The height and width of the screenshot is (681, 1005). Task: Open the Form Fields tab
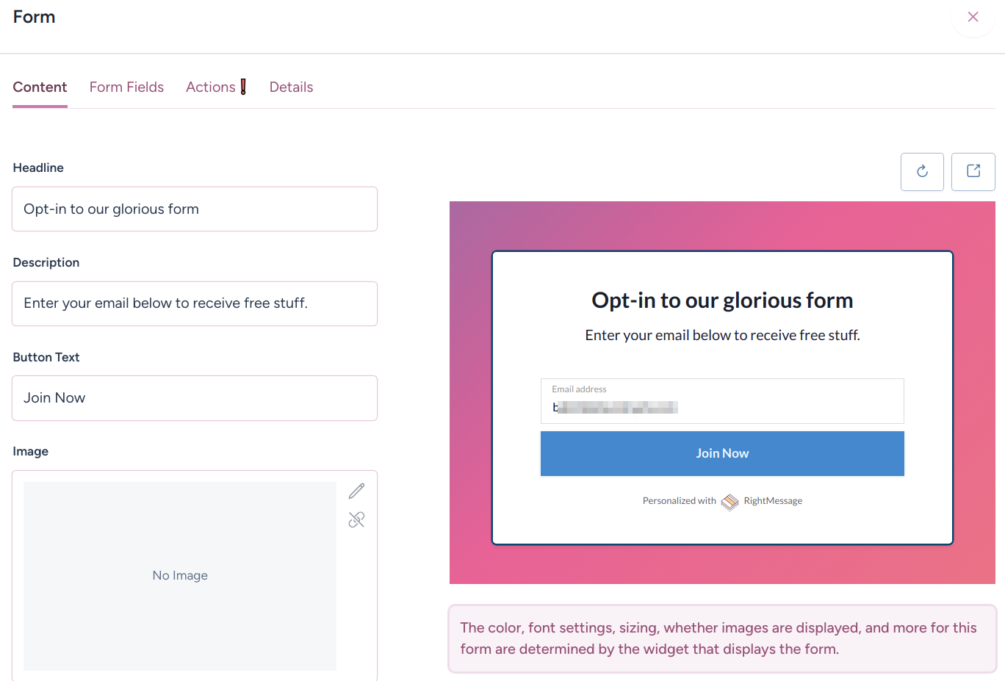pos(126,87)
